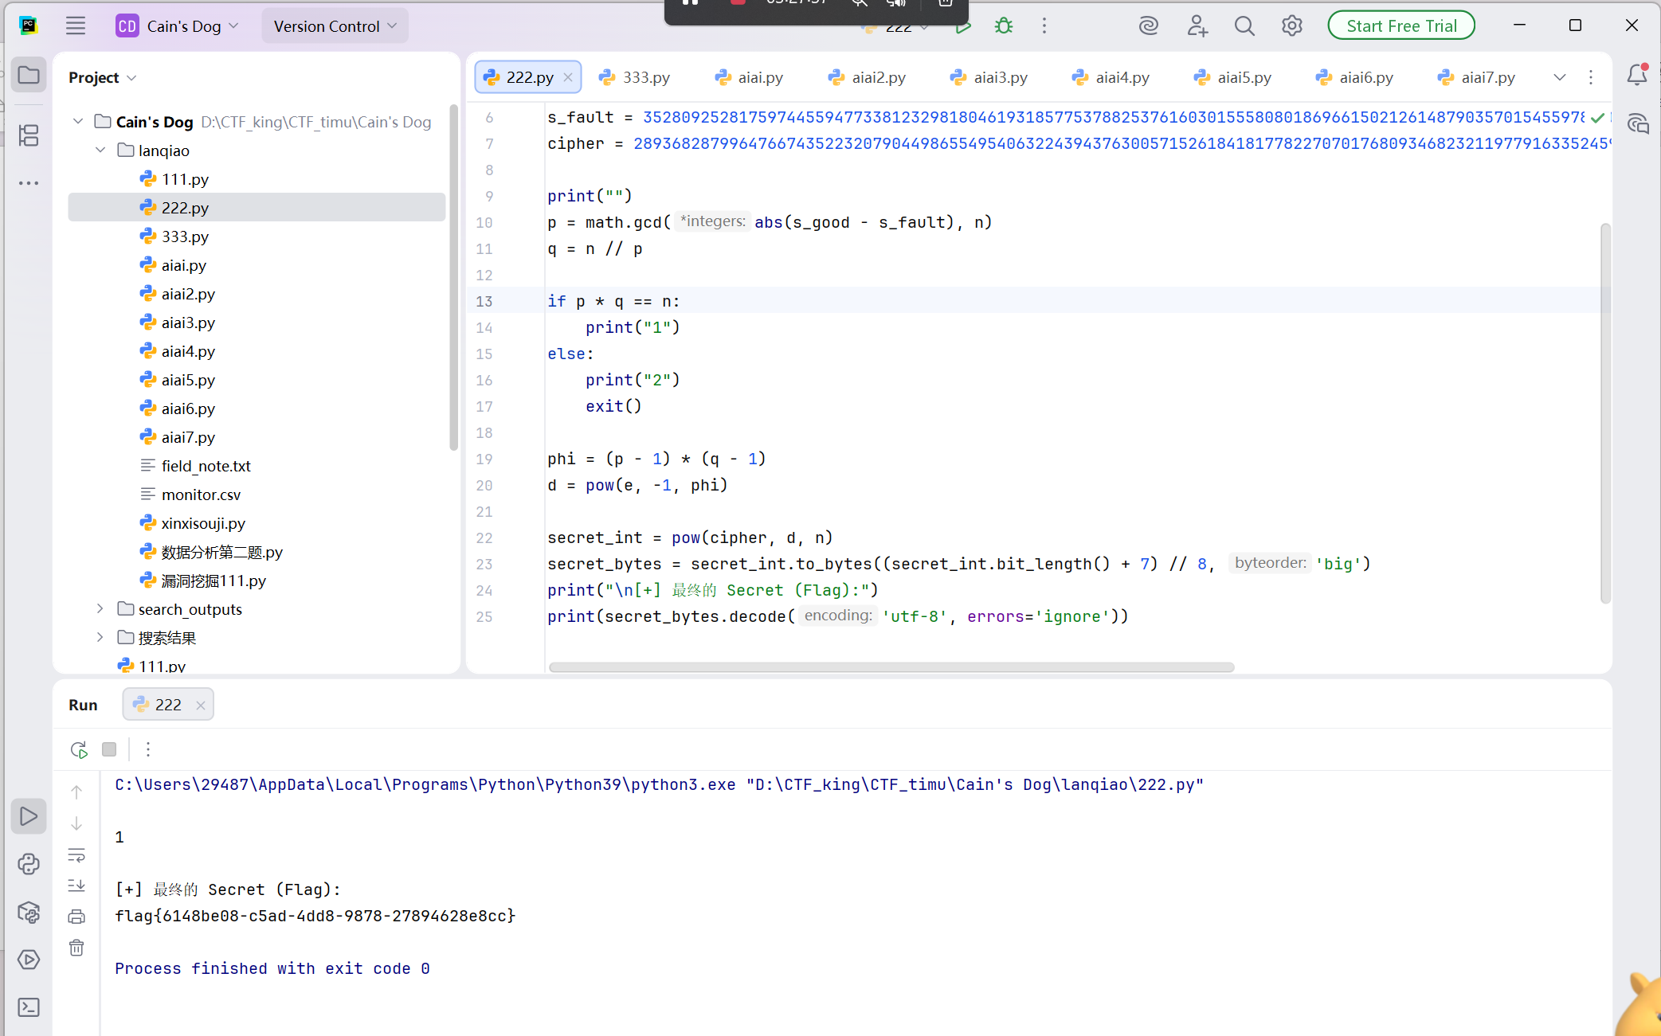Click the Debug bug icon
This screenshot has height=1036, width=1661.
click(1004, 26)
